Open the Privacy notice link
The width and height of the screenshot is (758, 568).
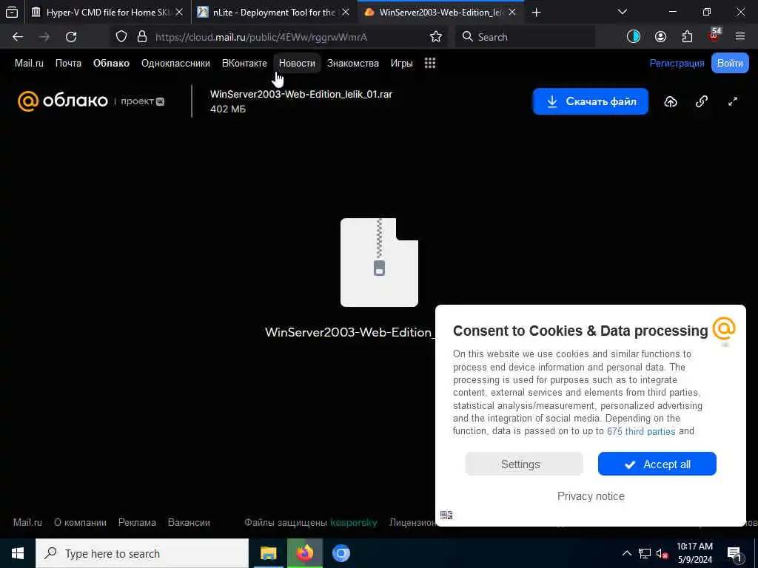(591, 496)
